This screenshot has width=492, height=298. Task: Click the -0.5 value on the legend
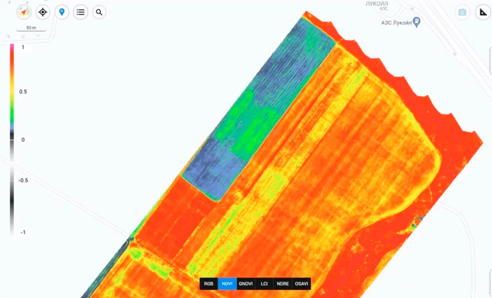pyautogui.click(x=23, y=180)
